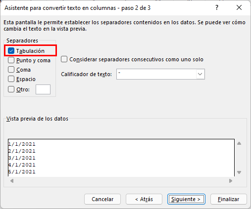Screen dimensions: 251x209
Task: Open help with the question mark icon
Action: (x=217, y=7)
